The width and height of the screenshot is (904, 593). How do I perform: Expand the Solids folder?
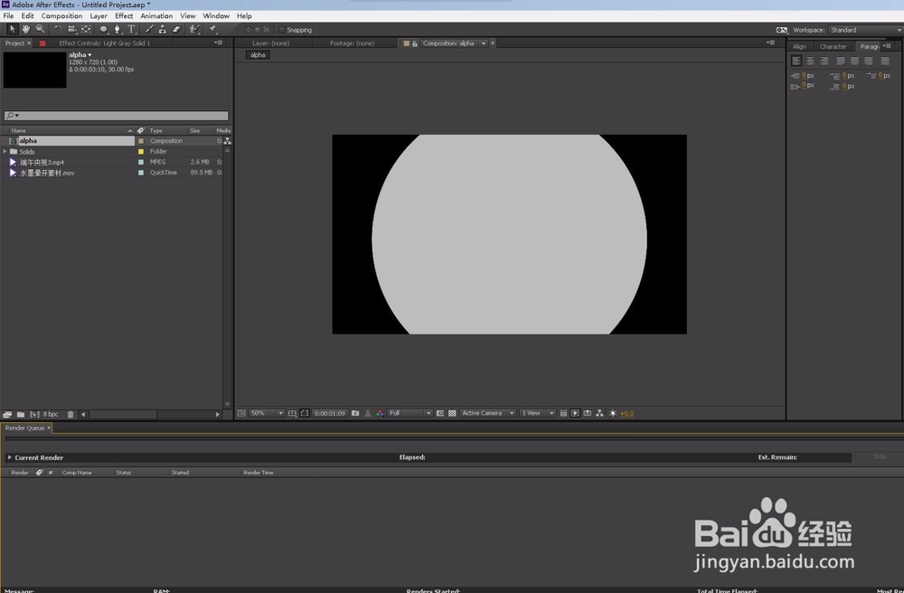tap(5, 152)
